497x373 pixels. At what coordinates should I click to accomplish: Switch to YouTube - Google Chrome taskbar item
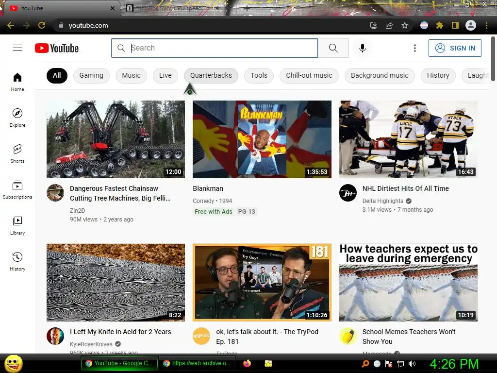pyautogui.click(x=119, y=363)
